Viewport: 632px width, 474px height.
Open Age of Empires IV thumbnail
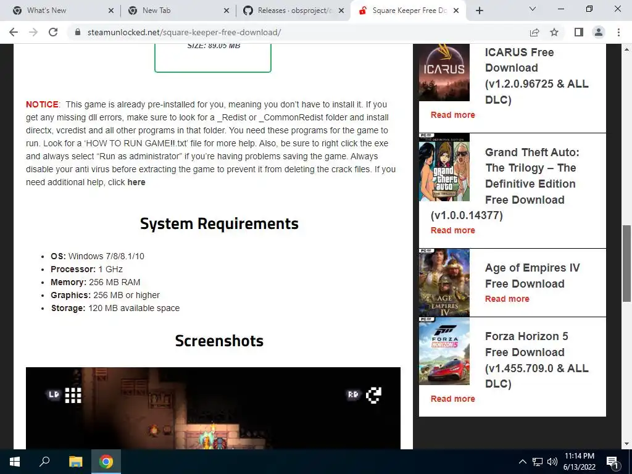pyautogui.click(x=444, y=283)
